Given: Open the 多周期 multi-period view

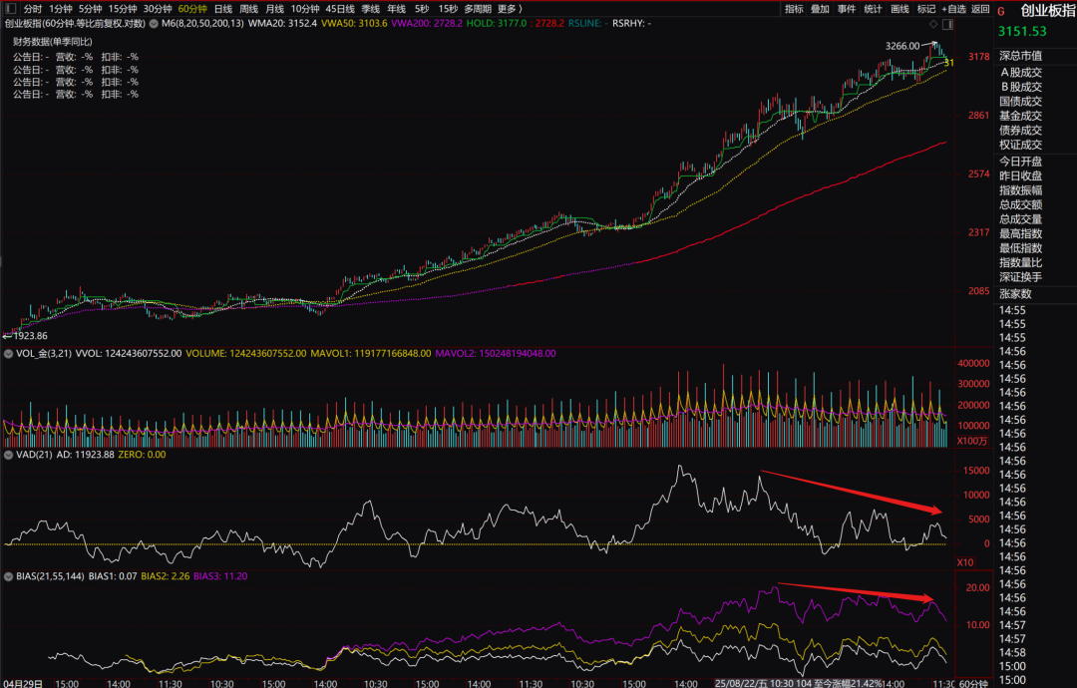Looking at the screenshot, I should (x=478, y=9).
